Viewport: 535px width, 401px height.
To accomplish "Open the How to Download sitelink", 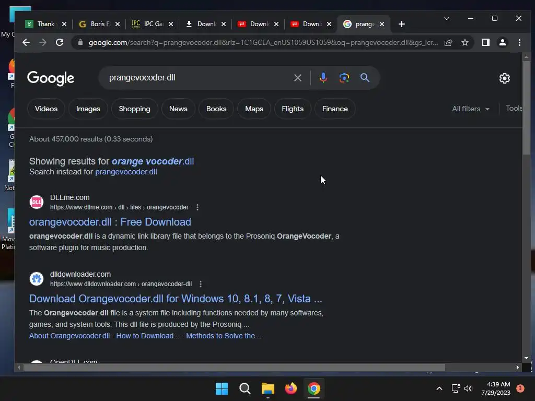I will pyautogui.click(x=148, y=336).
